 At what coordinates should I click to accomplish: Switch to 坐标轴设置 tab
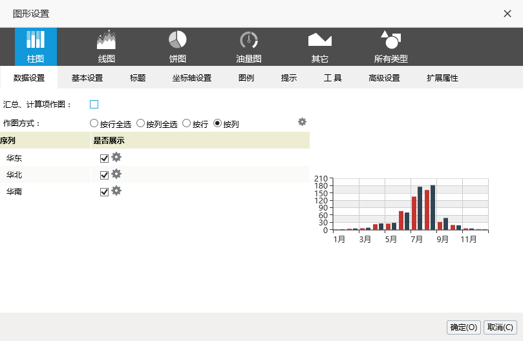click(x=192, y=77)
